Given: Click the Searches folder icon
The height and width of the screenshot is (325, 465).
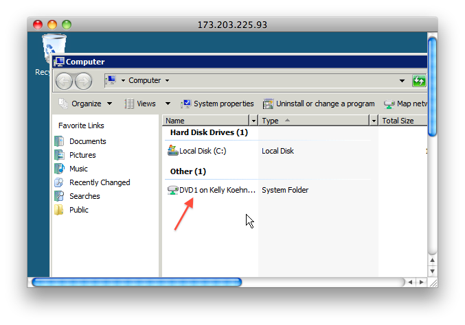Looking at the screenshot, I should coord(59,195).
